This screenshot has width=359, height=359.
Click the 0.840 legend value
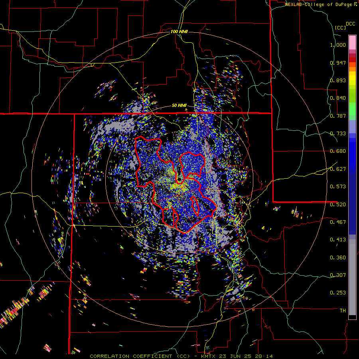338,98
